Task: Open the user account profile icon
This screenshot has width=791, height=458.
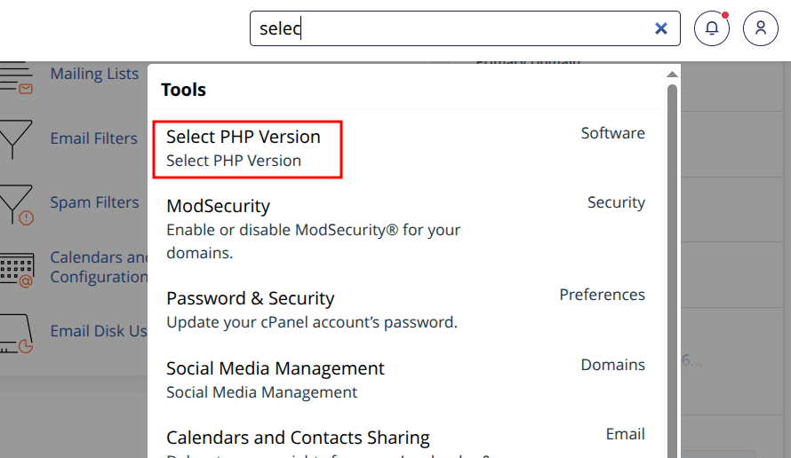Action: (x=761, y=28)
